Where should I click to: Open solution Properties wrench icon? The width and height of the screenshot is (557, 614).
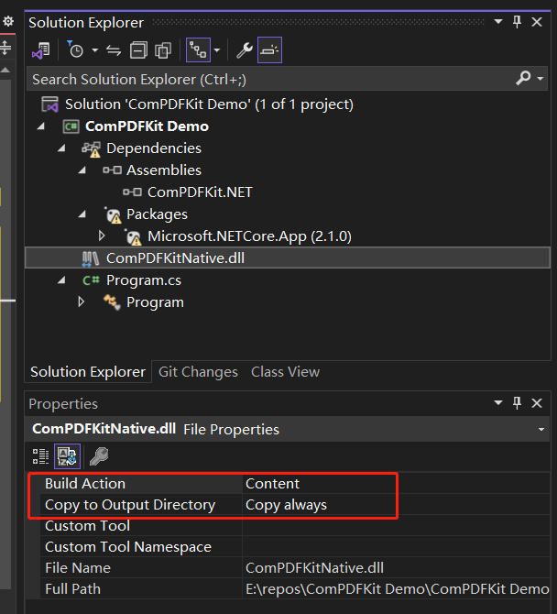click(245, 50)
